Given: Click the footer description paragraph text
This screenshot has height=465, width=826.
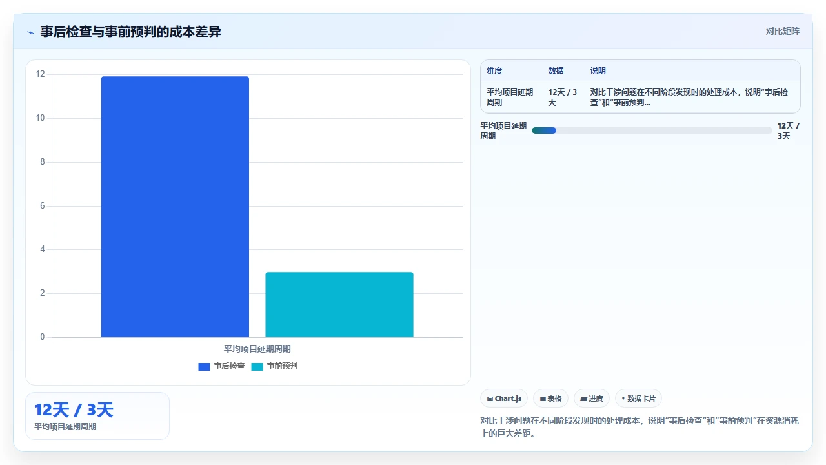Looking at the screenshot, I should (x=640, y=427).
